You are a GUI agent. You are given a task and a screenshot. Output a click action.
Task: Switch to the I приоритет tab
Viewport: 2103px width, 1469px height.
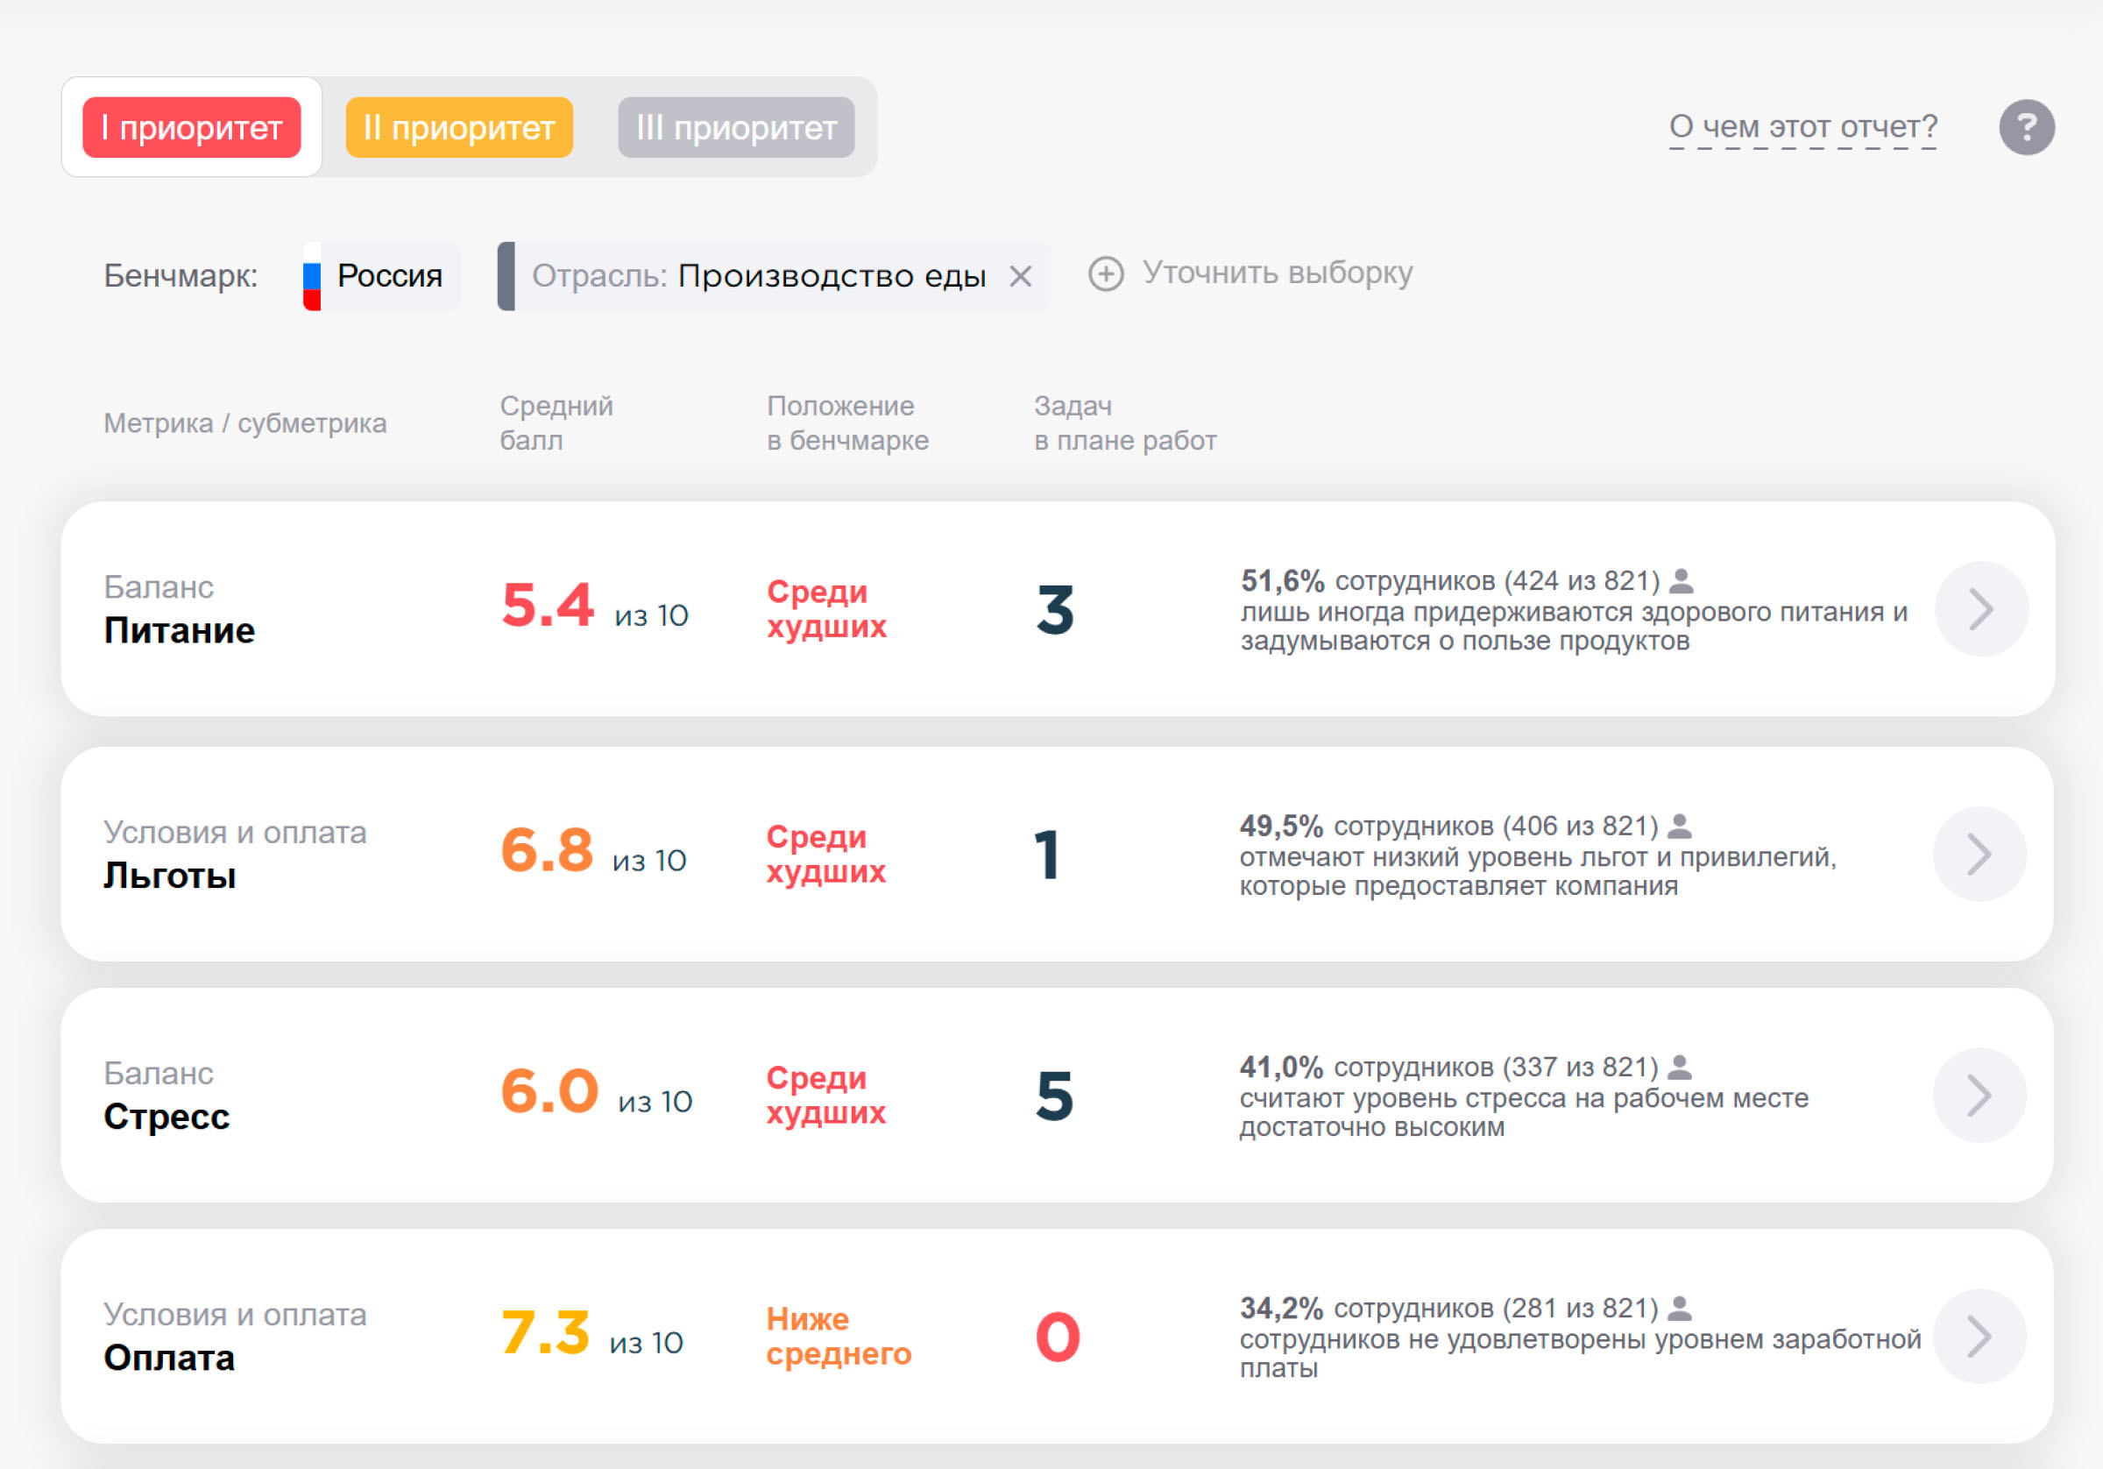(191, 127)
